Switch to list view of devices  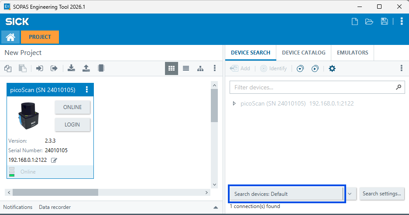coord(186,68)
